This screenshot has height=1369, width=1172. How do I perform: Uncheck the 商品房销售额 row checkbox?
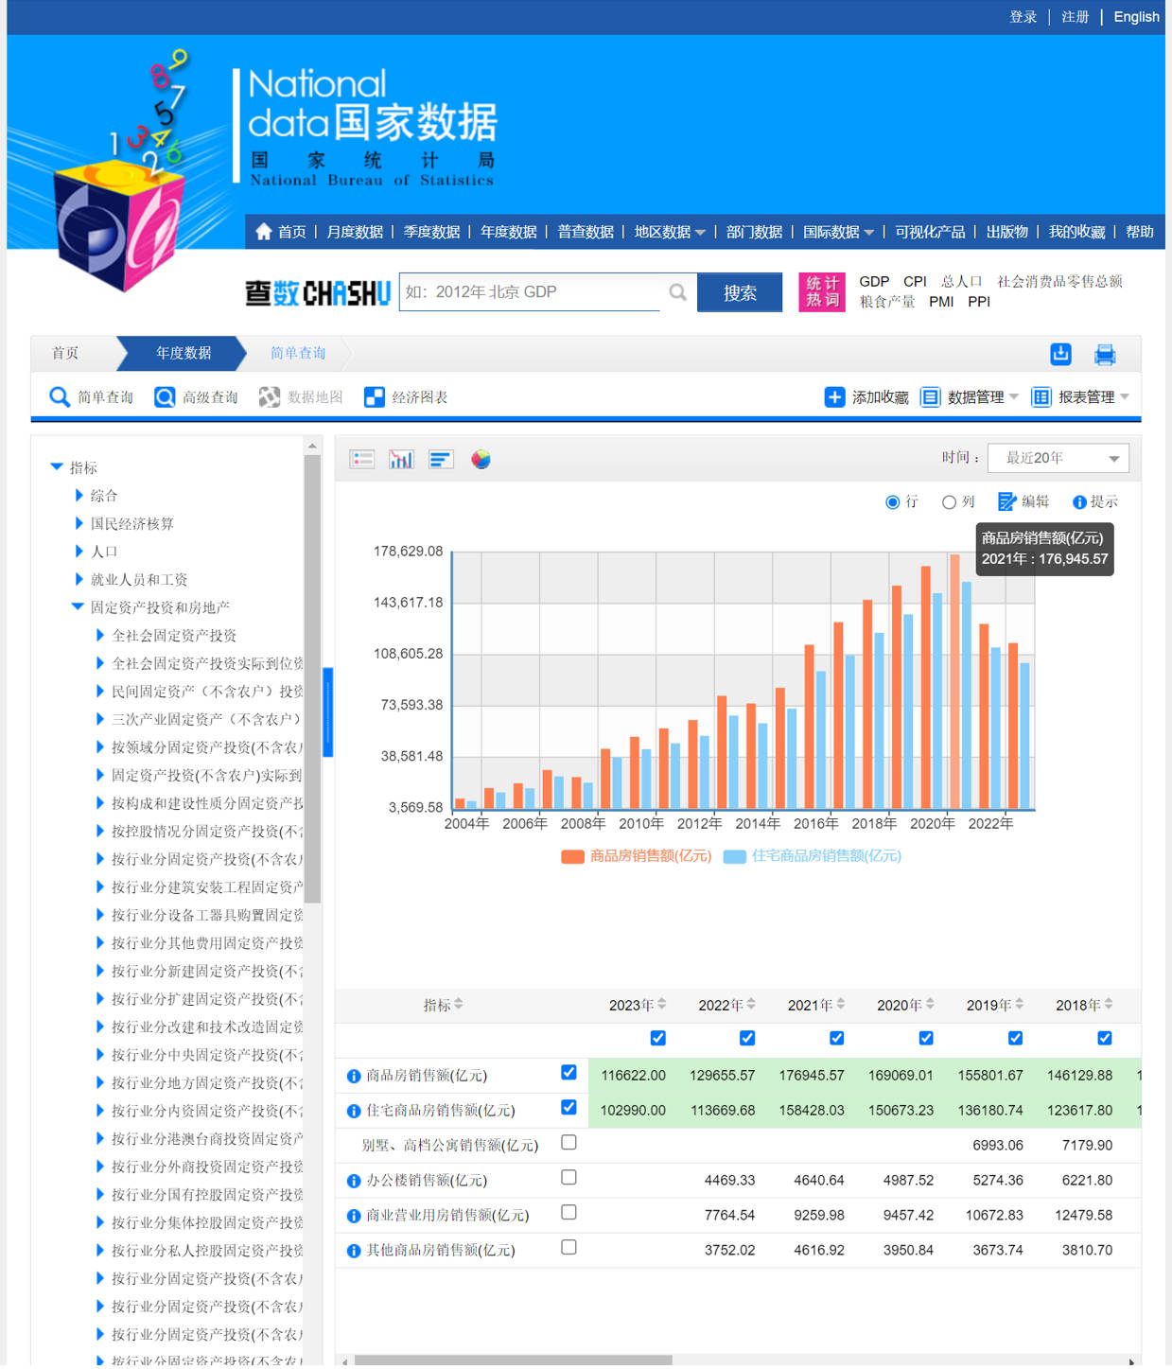(x=569, y=1073)
